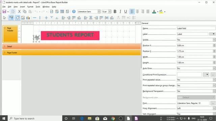Toggle Align Left for the label text
The width and height of the screenshot is (216, 121).
[132, 11]
